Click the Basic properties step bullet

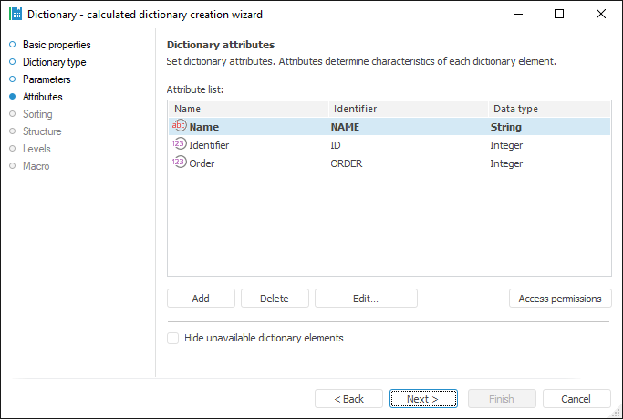13,45
